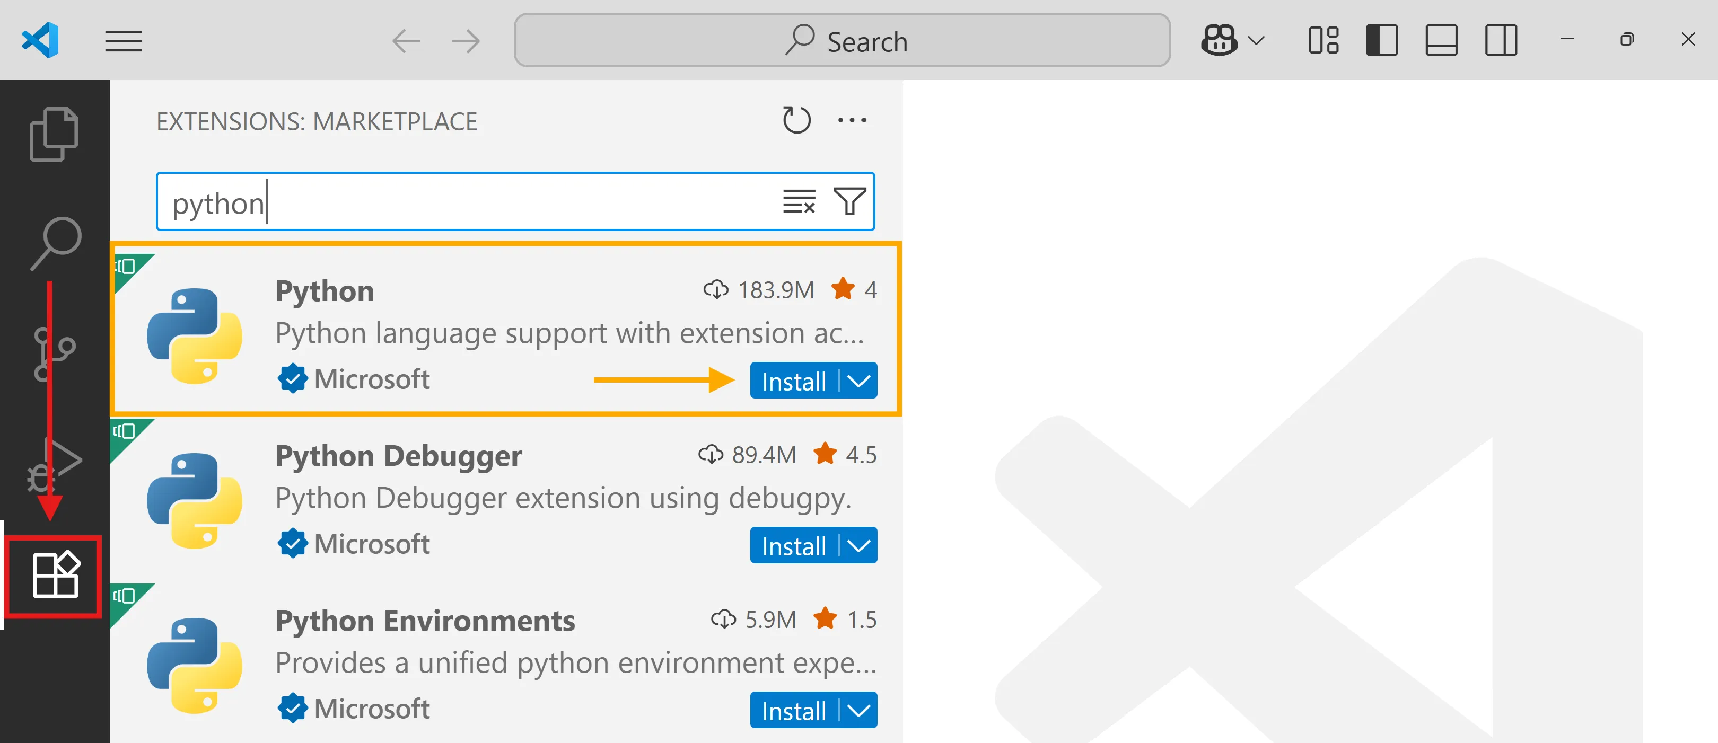Open the Search view in activity bar
The image size is (1718, 743).
pos(55,243)
